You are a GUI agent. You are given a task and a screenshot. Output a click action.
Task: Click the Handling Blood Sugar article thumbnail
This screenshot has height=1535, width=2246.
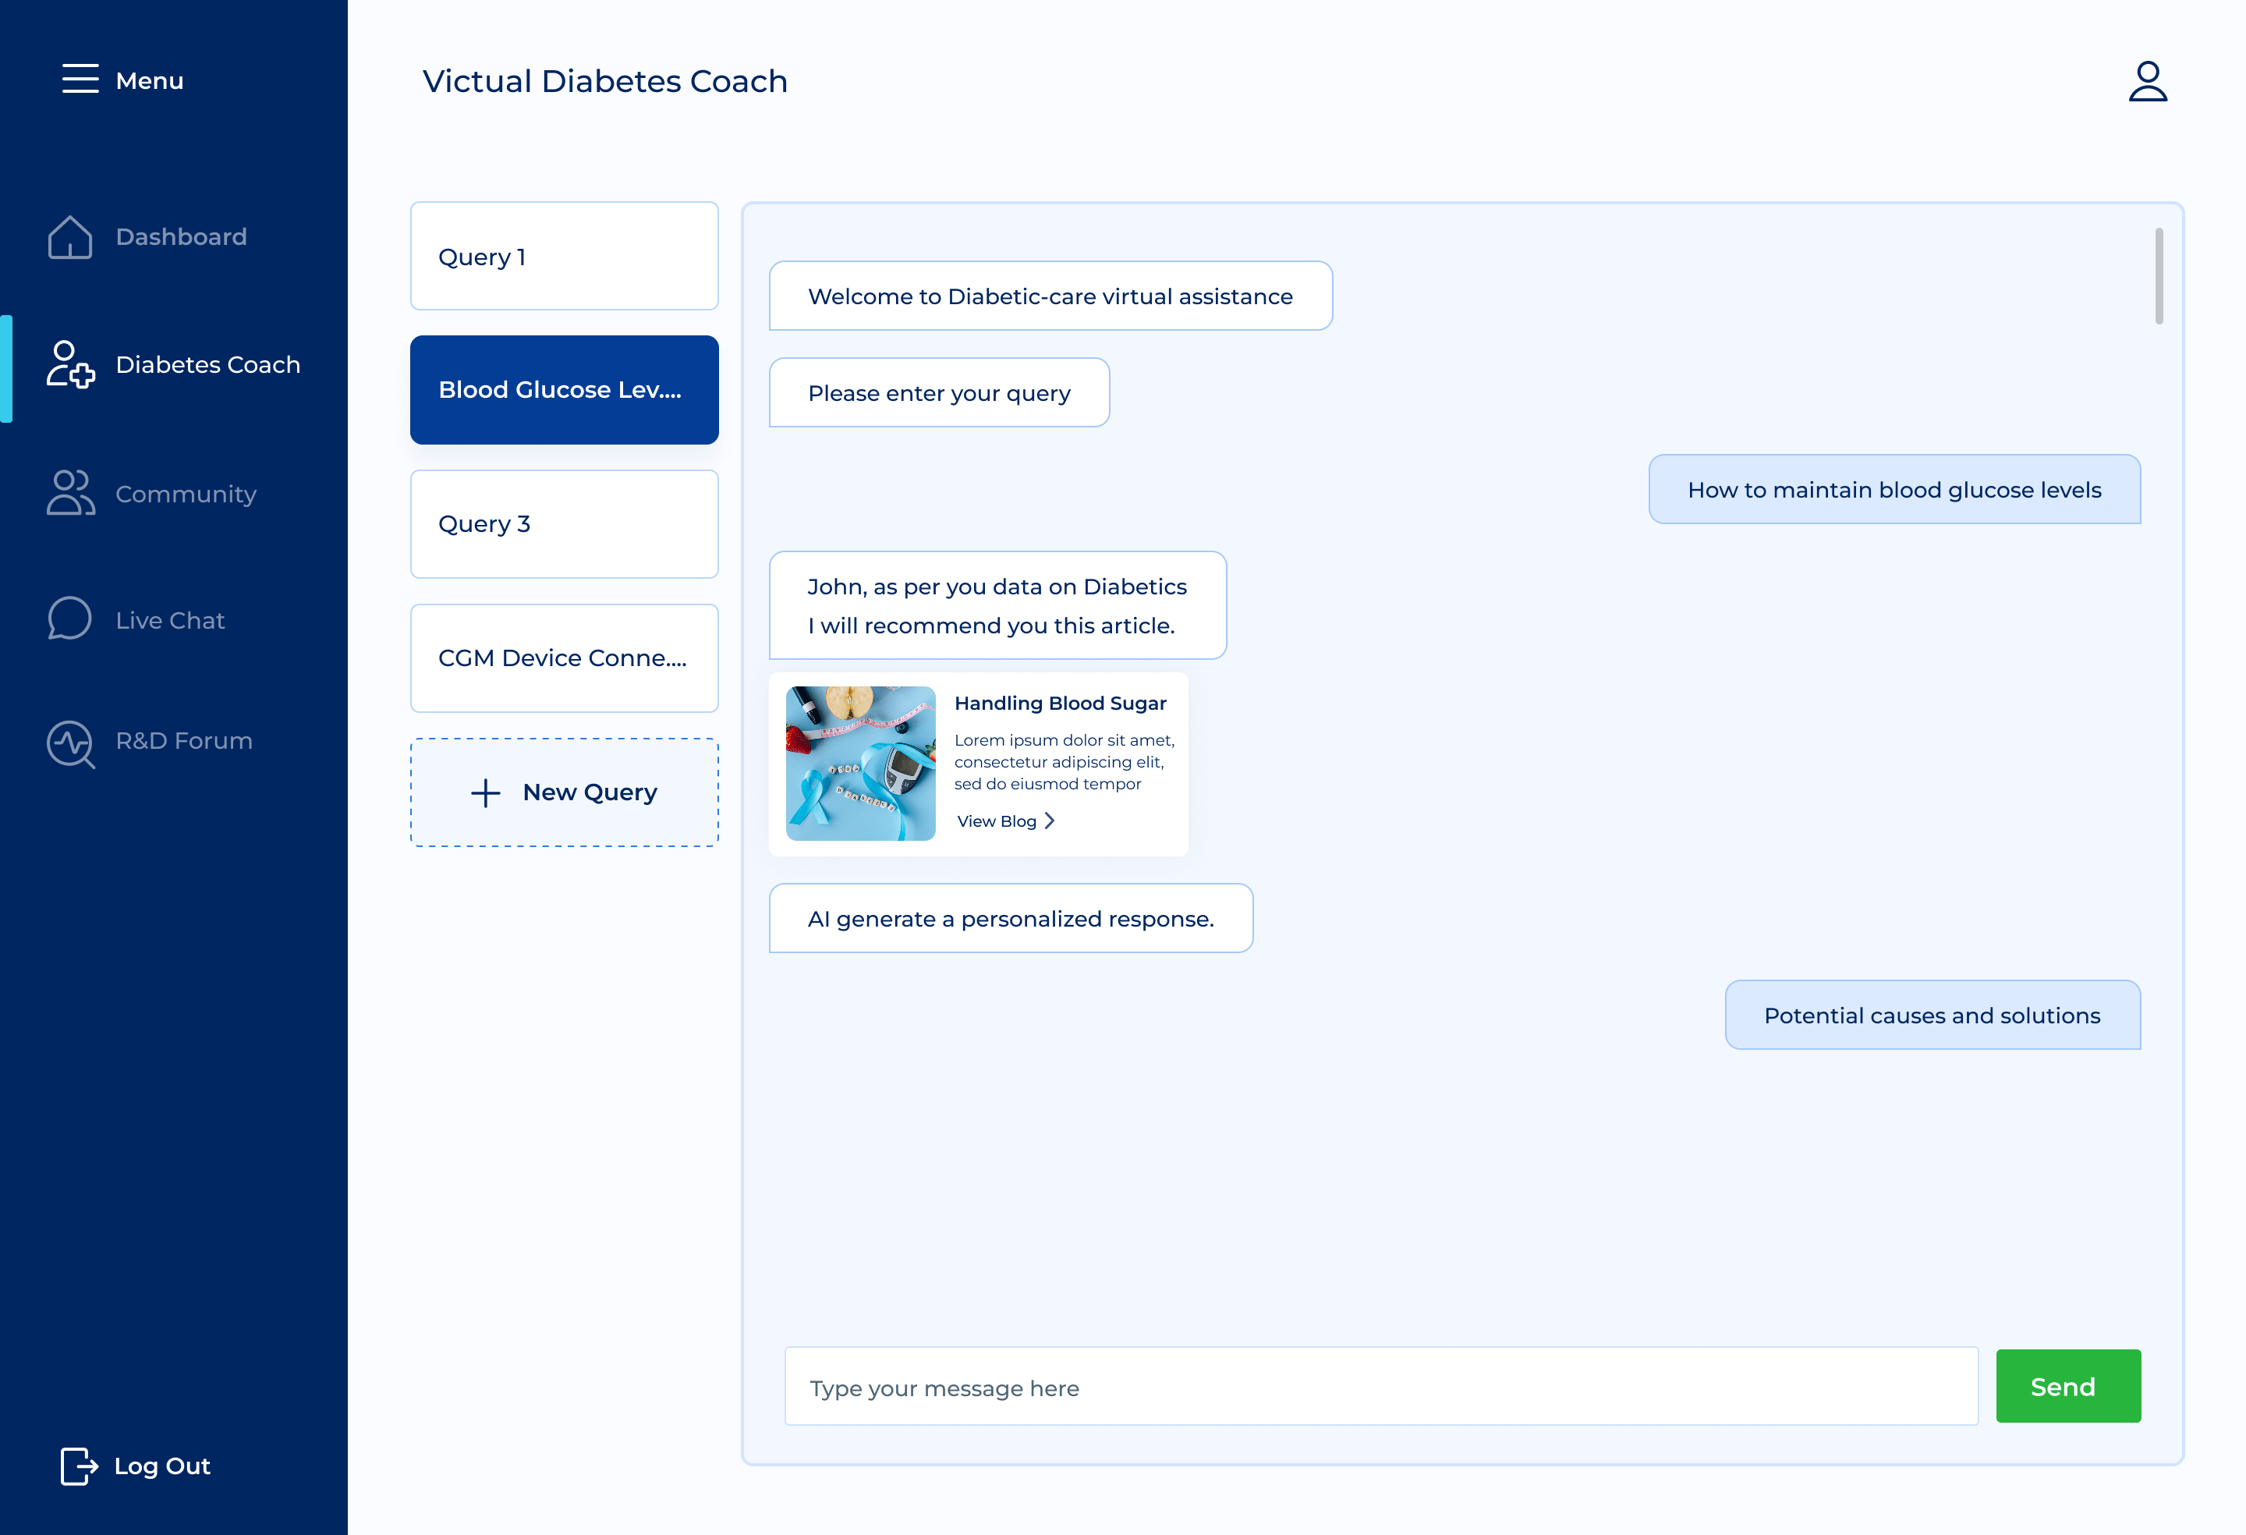pyautogui.click(x=859, y=764)
